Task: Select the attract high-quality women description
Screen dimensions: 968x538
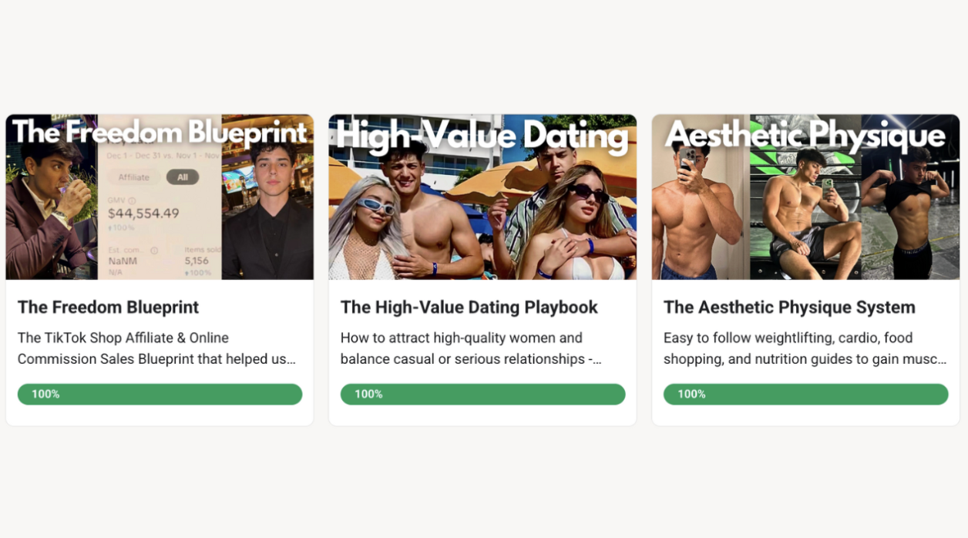Action: (x=471, y=348)
